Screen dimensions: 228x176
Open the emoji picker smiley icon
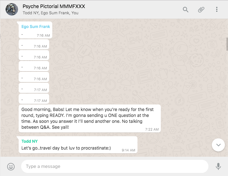click(x=11, y=167)
